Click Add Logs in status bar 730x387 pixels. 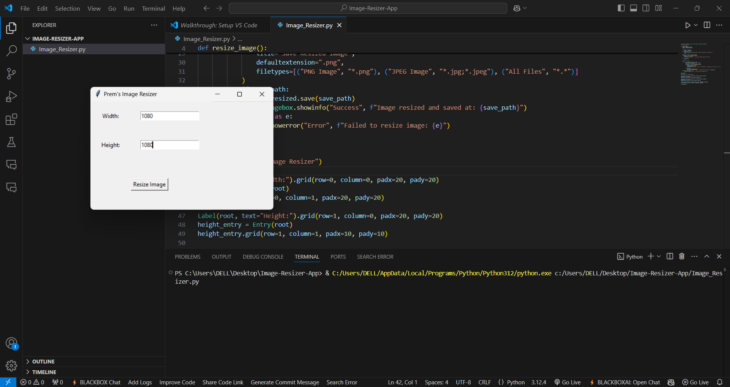click(140, 382)
